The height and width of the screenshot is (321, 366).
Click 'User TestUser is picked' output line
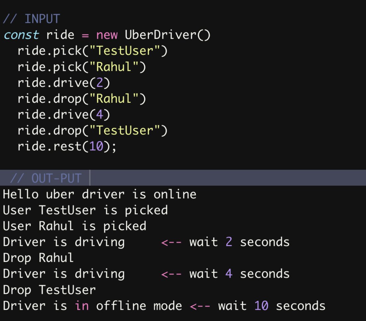[x=86, y=210]
